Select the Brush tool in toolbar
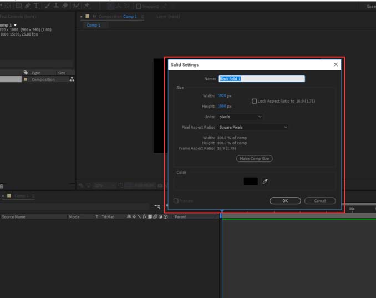The width and height of the screenshot is (376, 298). [48, 6]
